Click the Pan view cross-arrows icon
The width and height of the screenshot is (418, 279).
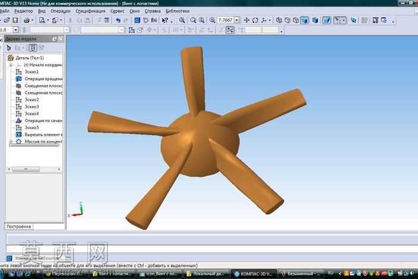246,20
